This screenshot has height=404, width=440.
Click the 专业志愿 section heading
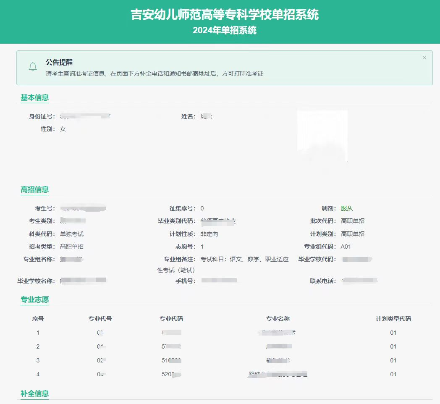[34, 299]
